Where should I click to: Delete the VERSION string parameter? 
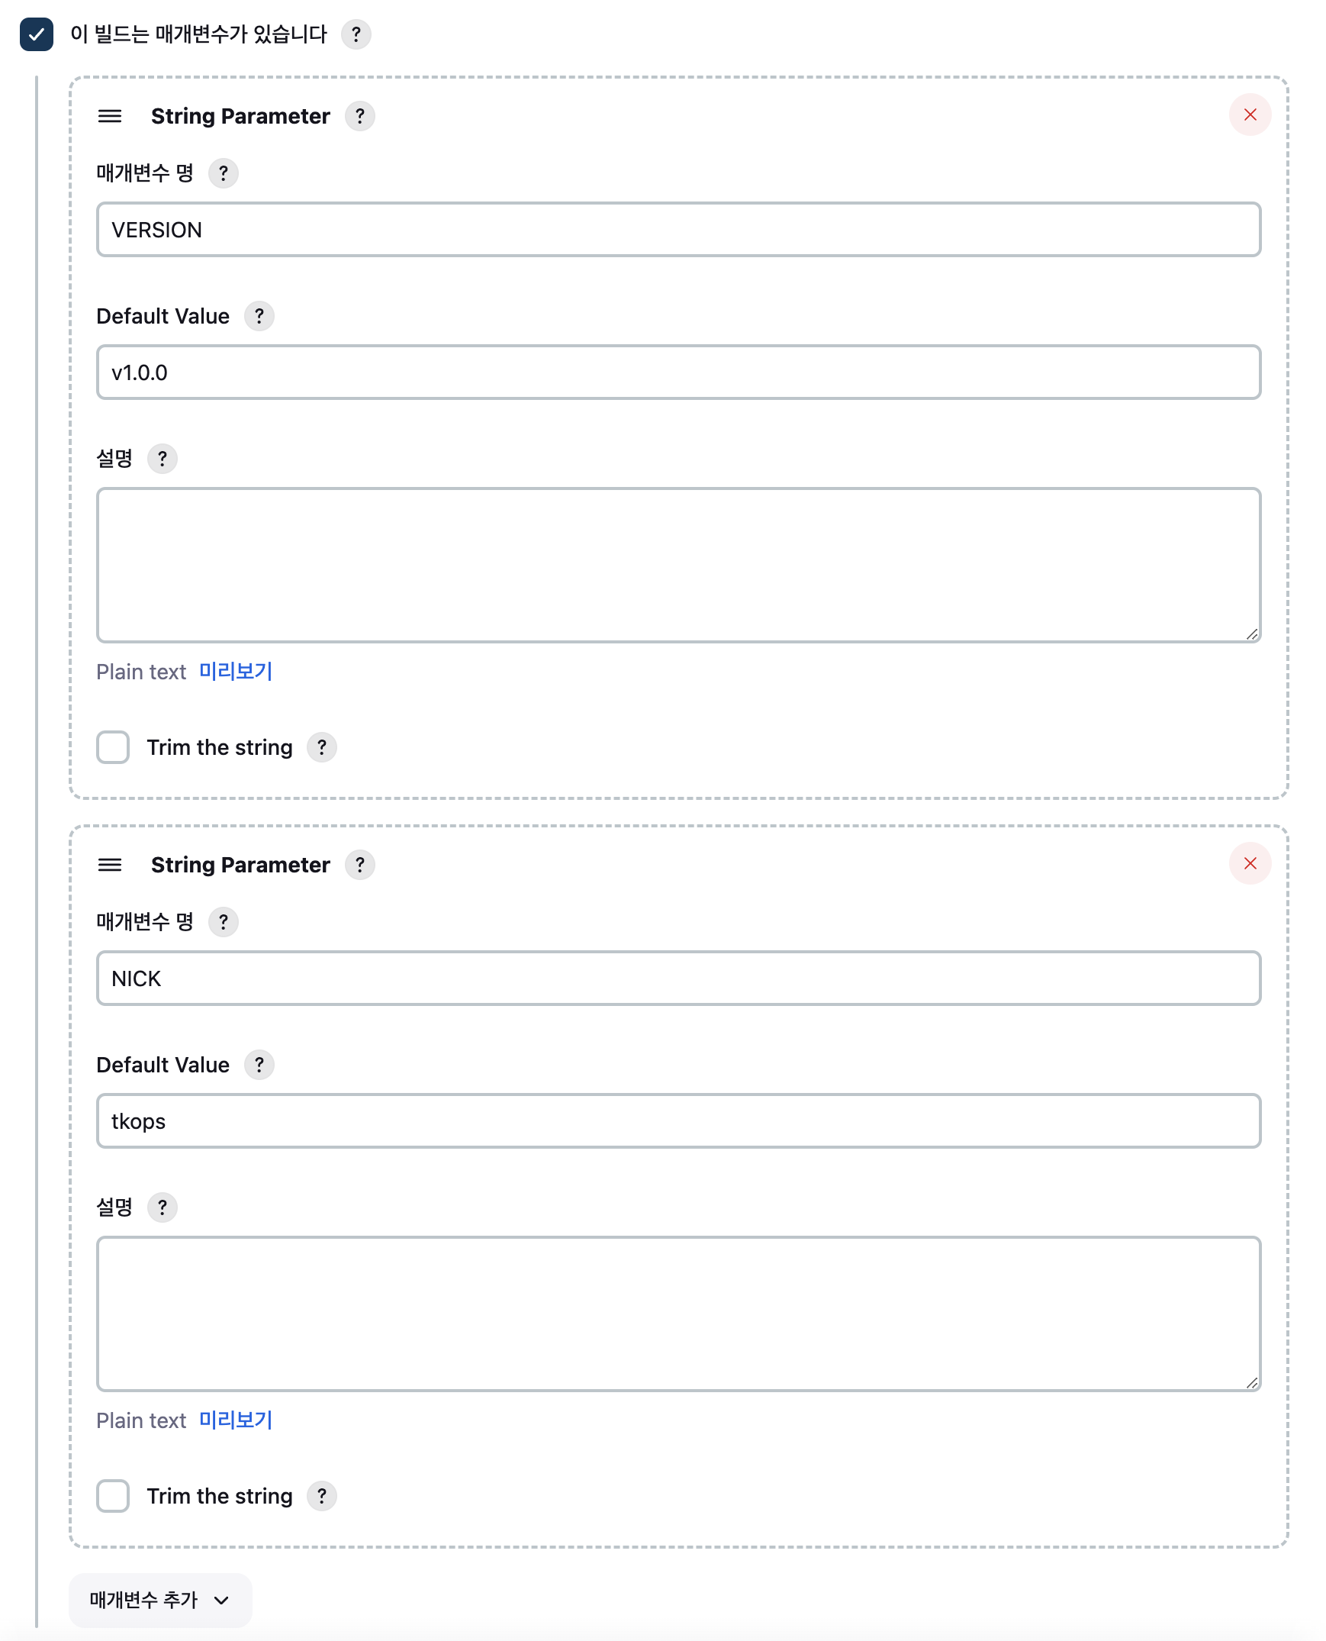(1250, 115)
